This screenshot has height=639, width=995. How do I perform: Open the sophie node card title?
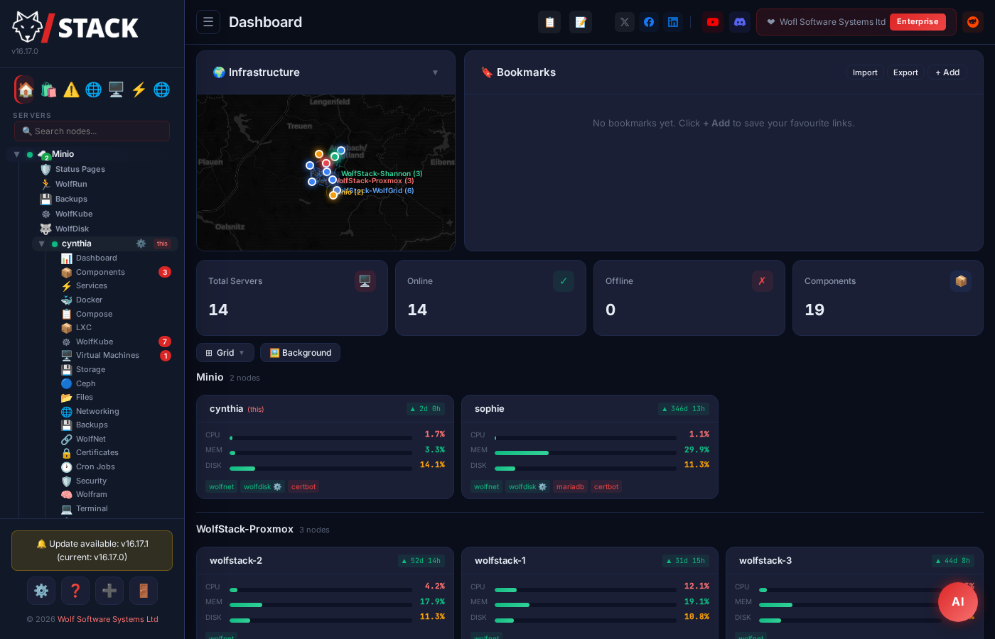(490, 409)
